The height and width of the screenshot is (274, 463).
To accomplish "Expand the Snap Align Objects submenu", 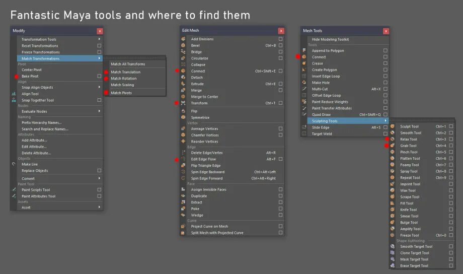I will pyautogui.click(x=99, y=87).
